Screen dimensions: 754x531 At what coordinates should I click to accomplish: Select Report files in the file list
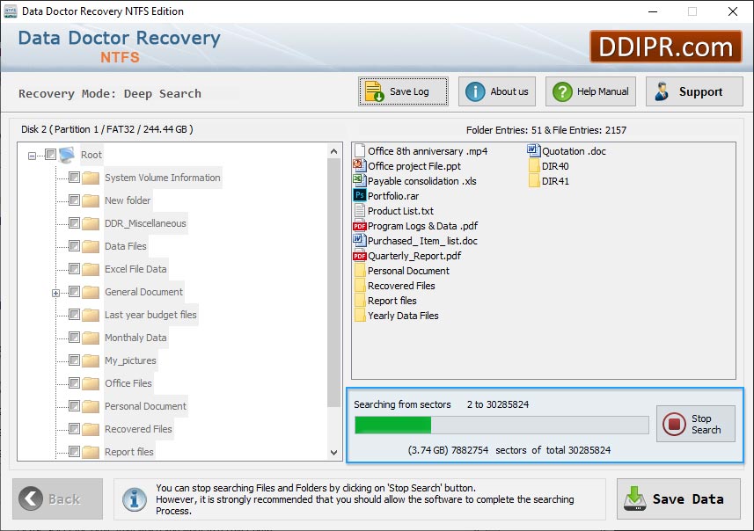coord(392,301)
